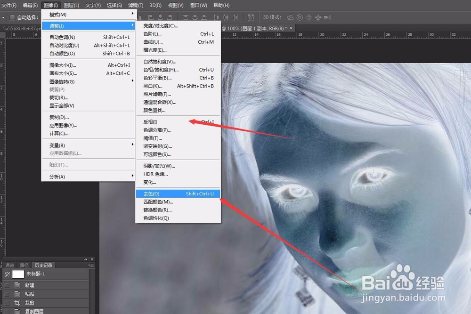Viewport: 471px width, 314px height.
Task: Switch to the 通道 panel tab
Action: (x=10, y=265)
